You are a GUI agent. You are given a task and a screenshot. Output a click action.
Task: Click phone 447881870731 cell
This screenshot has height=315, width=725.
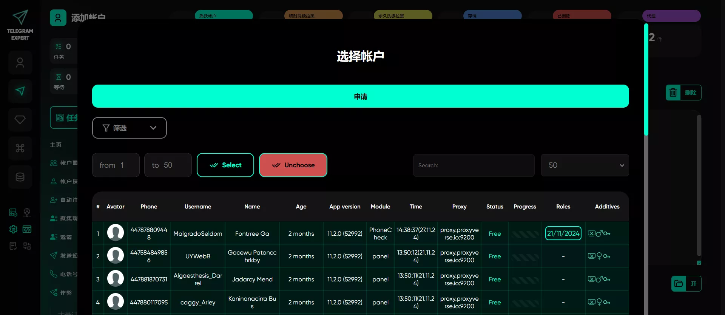point(149,279)
